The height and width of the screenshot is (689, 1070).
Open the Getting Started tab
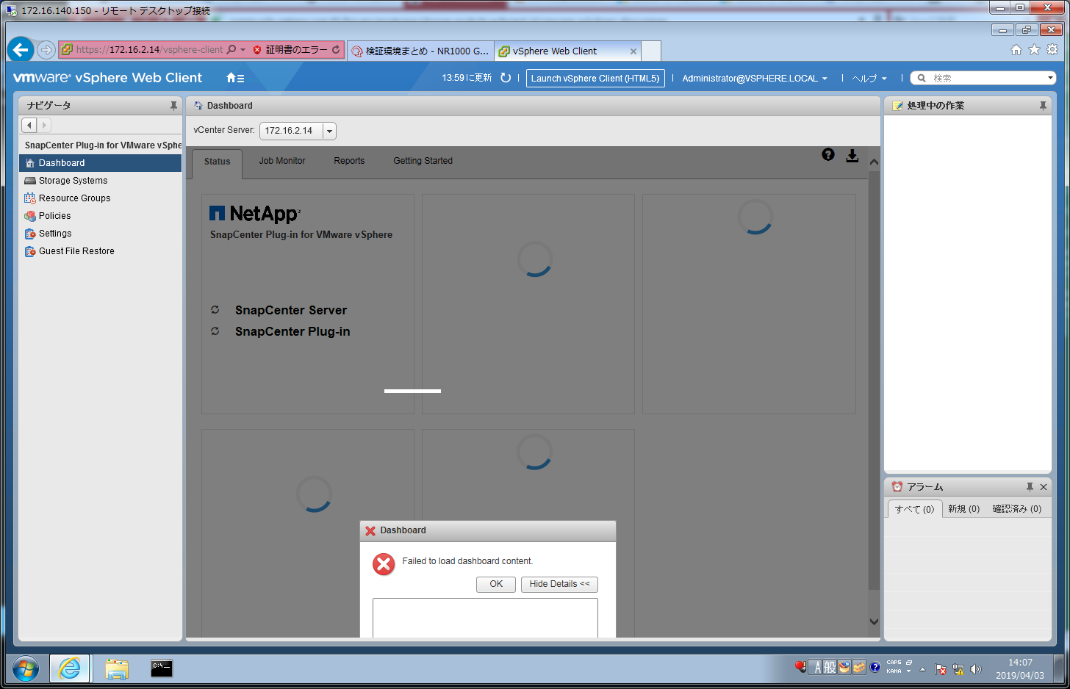[423, 161]
